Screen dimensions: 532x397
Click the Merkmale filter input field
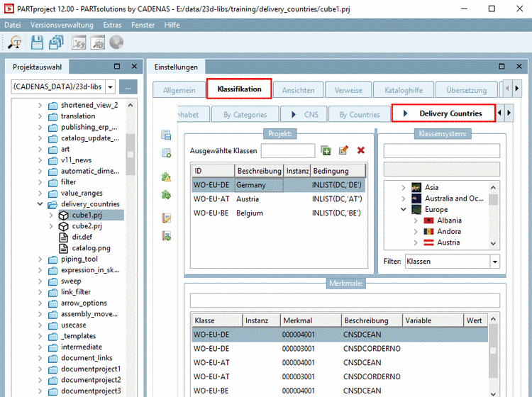point(345,301)
